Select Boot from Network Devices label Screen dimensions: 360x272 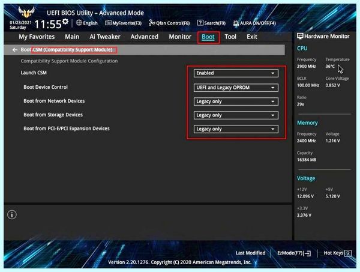click(x=54, y=101)
